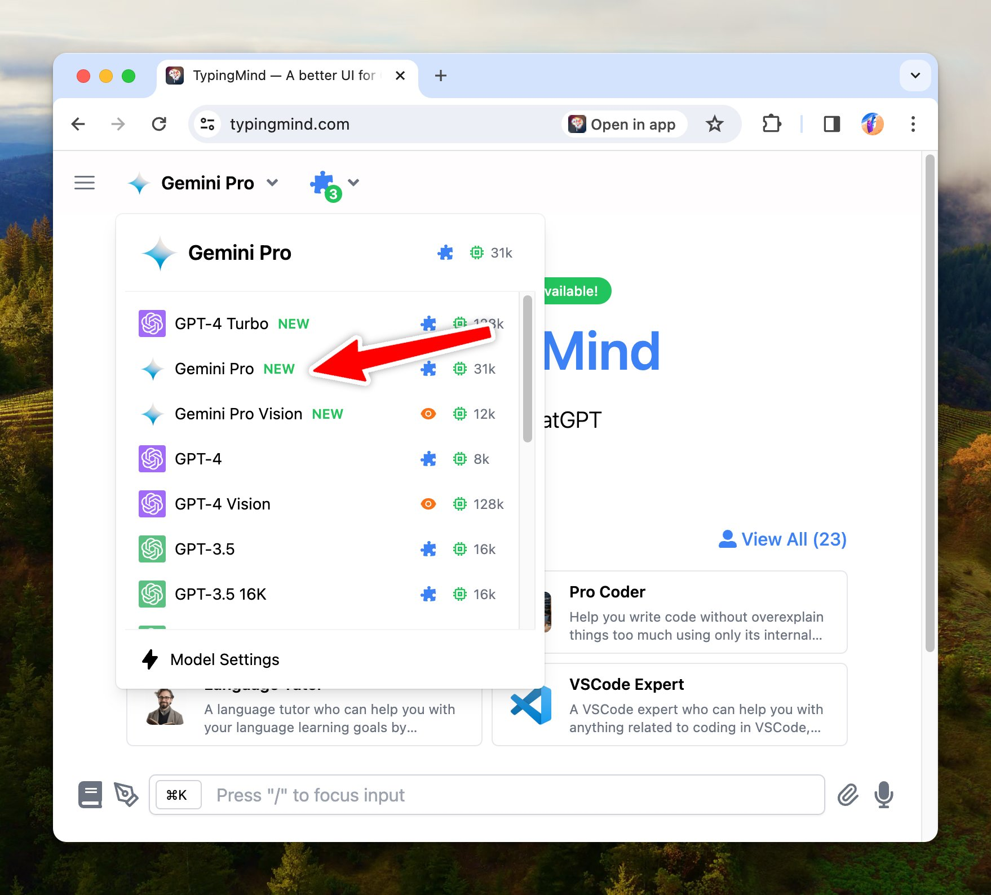Open the hamburger sidebar menu
This screenshot has width=991, height=895.
tap(85, 183)
